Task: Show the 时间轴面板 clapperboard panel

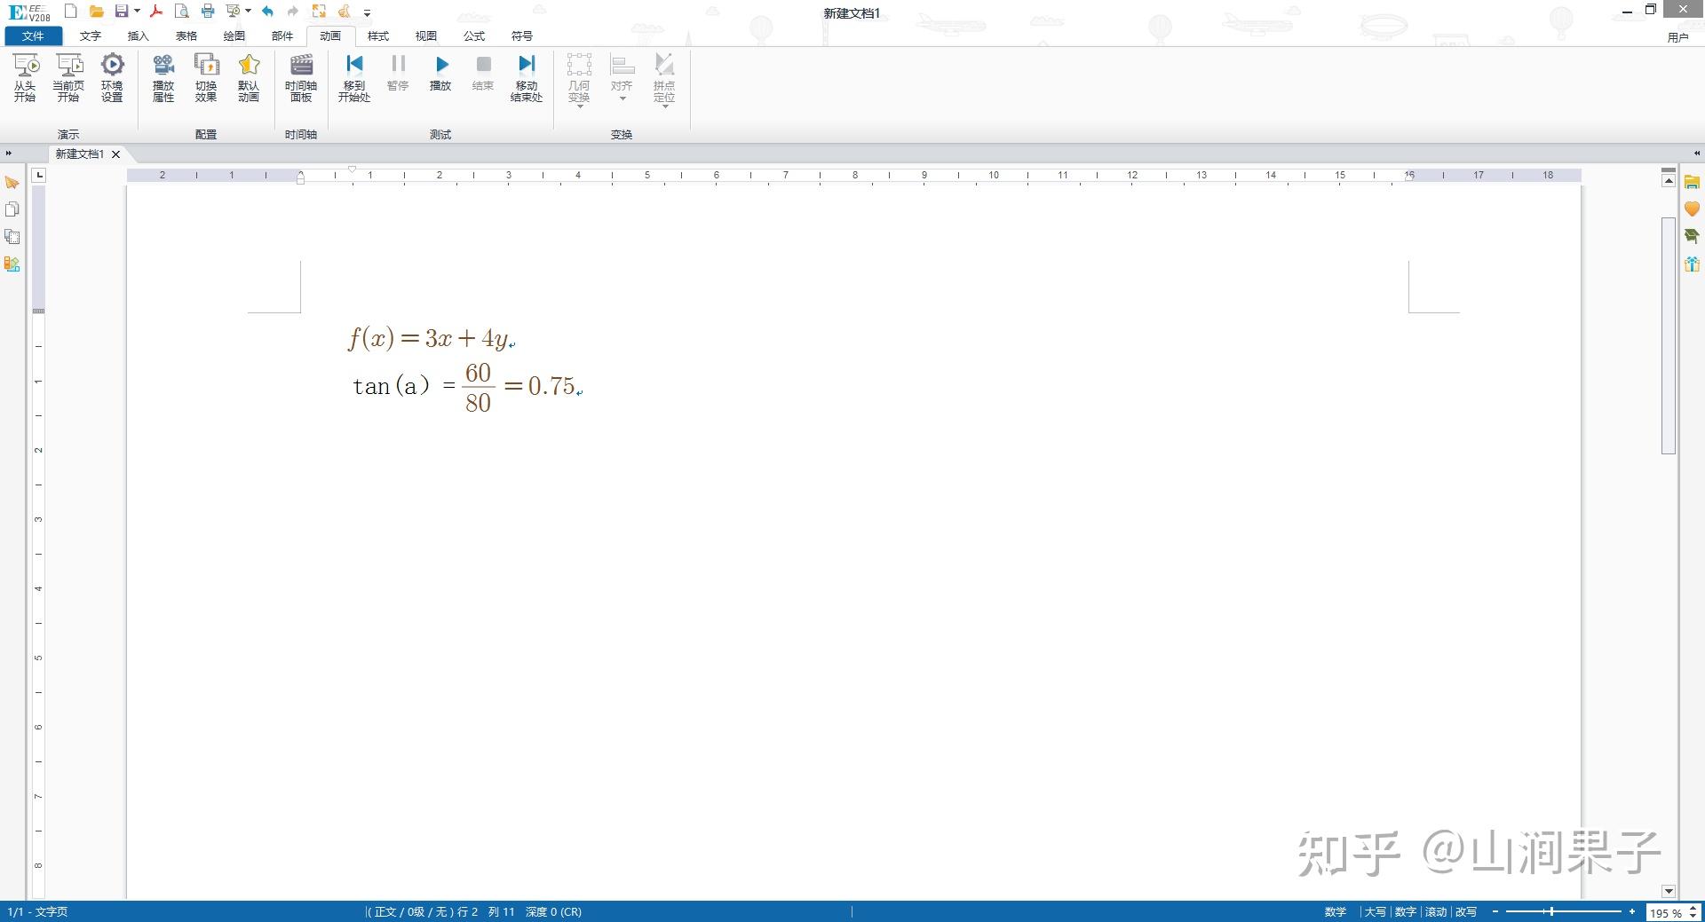Action: click(x=301, y=77)
